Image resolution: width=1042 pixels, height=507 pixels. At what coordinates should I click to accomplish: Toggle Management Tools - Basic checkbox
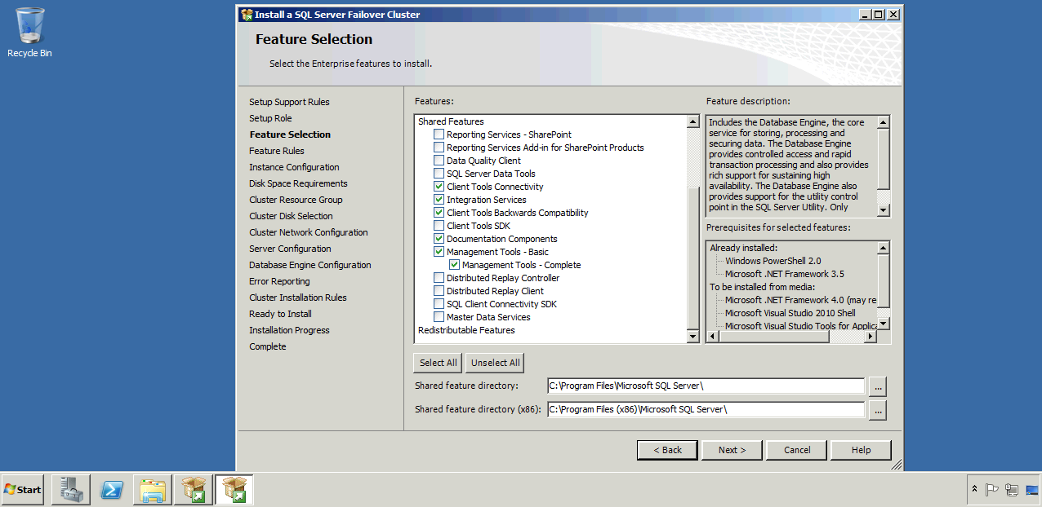[439, 252]
